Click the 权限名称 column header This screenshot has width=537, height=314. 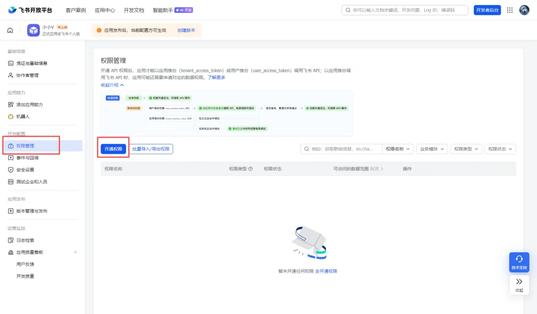tap(113, 169)
